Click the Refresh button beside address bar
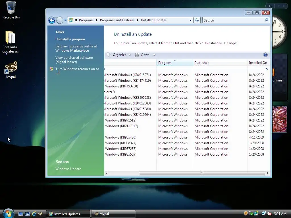 (x=197, y=20)
